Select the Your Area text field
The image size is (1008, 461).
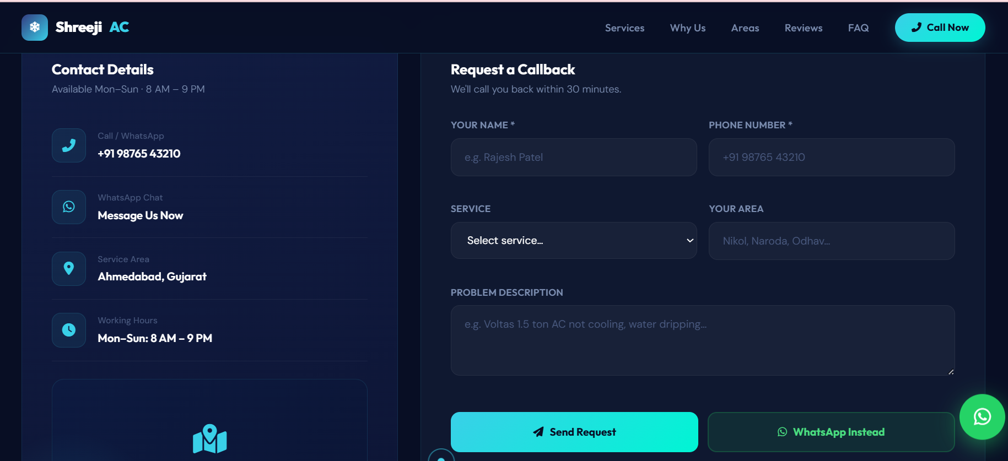coord(831,241)
